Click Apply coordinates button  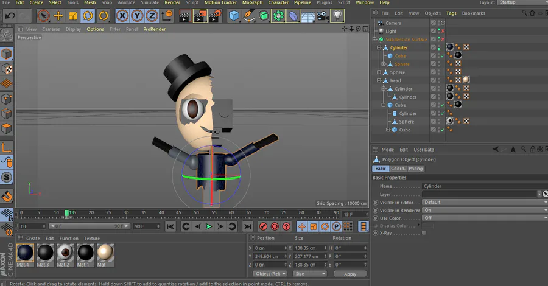click(350, 274)
